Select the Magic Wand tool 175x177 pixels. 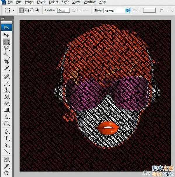click(x=6, y=55)
